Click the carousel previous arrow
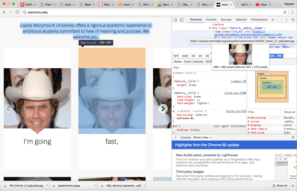 pyautogui.click(x=8, y=109)
